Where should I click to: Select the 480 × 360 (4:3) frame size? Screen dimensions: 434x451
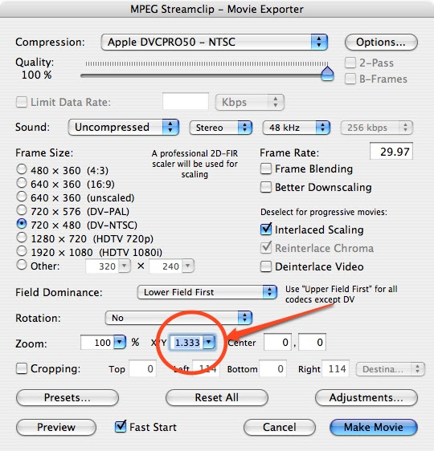tap(22, 169)
